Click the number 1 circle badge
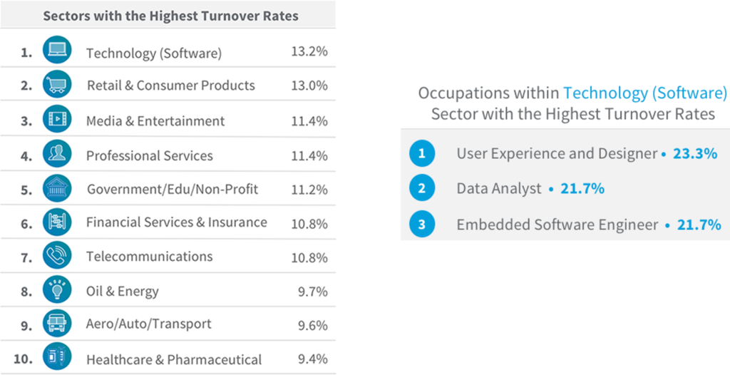This screenshot has height=375, width=730. tap(422, 153)
